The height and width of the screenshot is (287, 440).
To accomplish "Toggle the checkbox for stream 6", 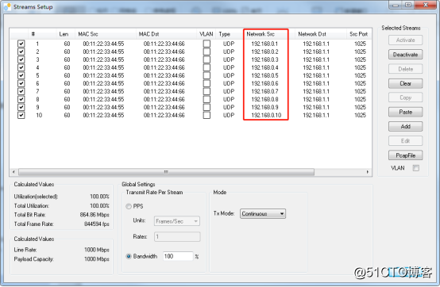I will pos(21,83).
